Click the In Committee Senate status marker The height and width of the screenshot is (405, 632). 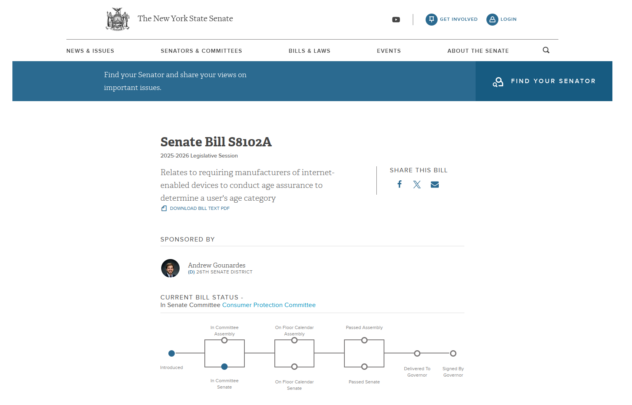coord(224,367)
